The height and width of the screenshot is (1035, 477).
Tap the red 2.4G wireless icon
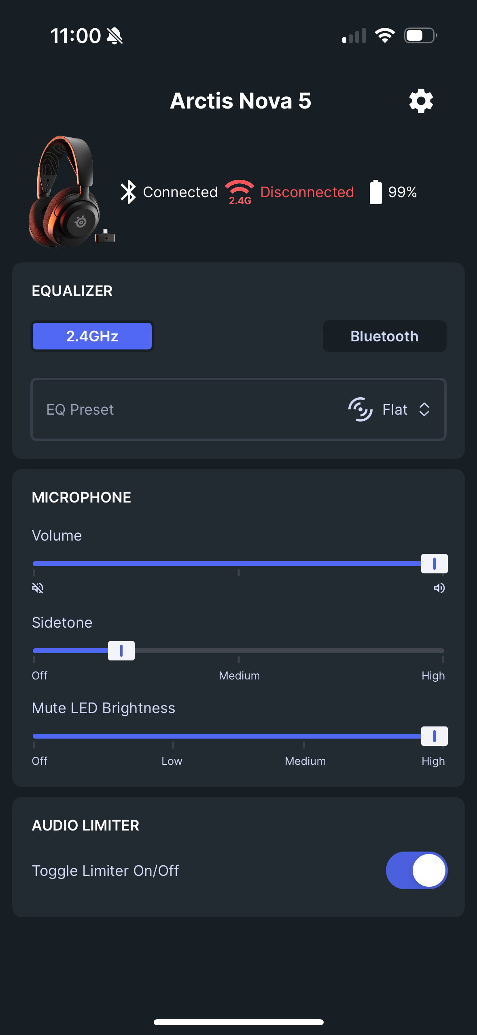240,192
